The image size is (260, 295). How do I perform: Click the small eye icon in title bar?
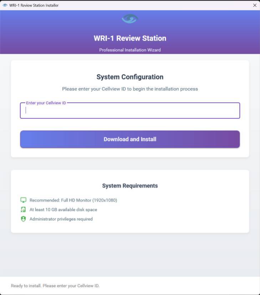[5, 5]
